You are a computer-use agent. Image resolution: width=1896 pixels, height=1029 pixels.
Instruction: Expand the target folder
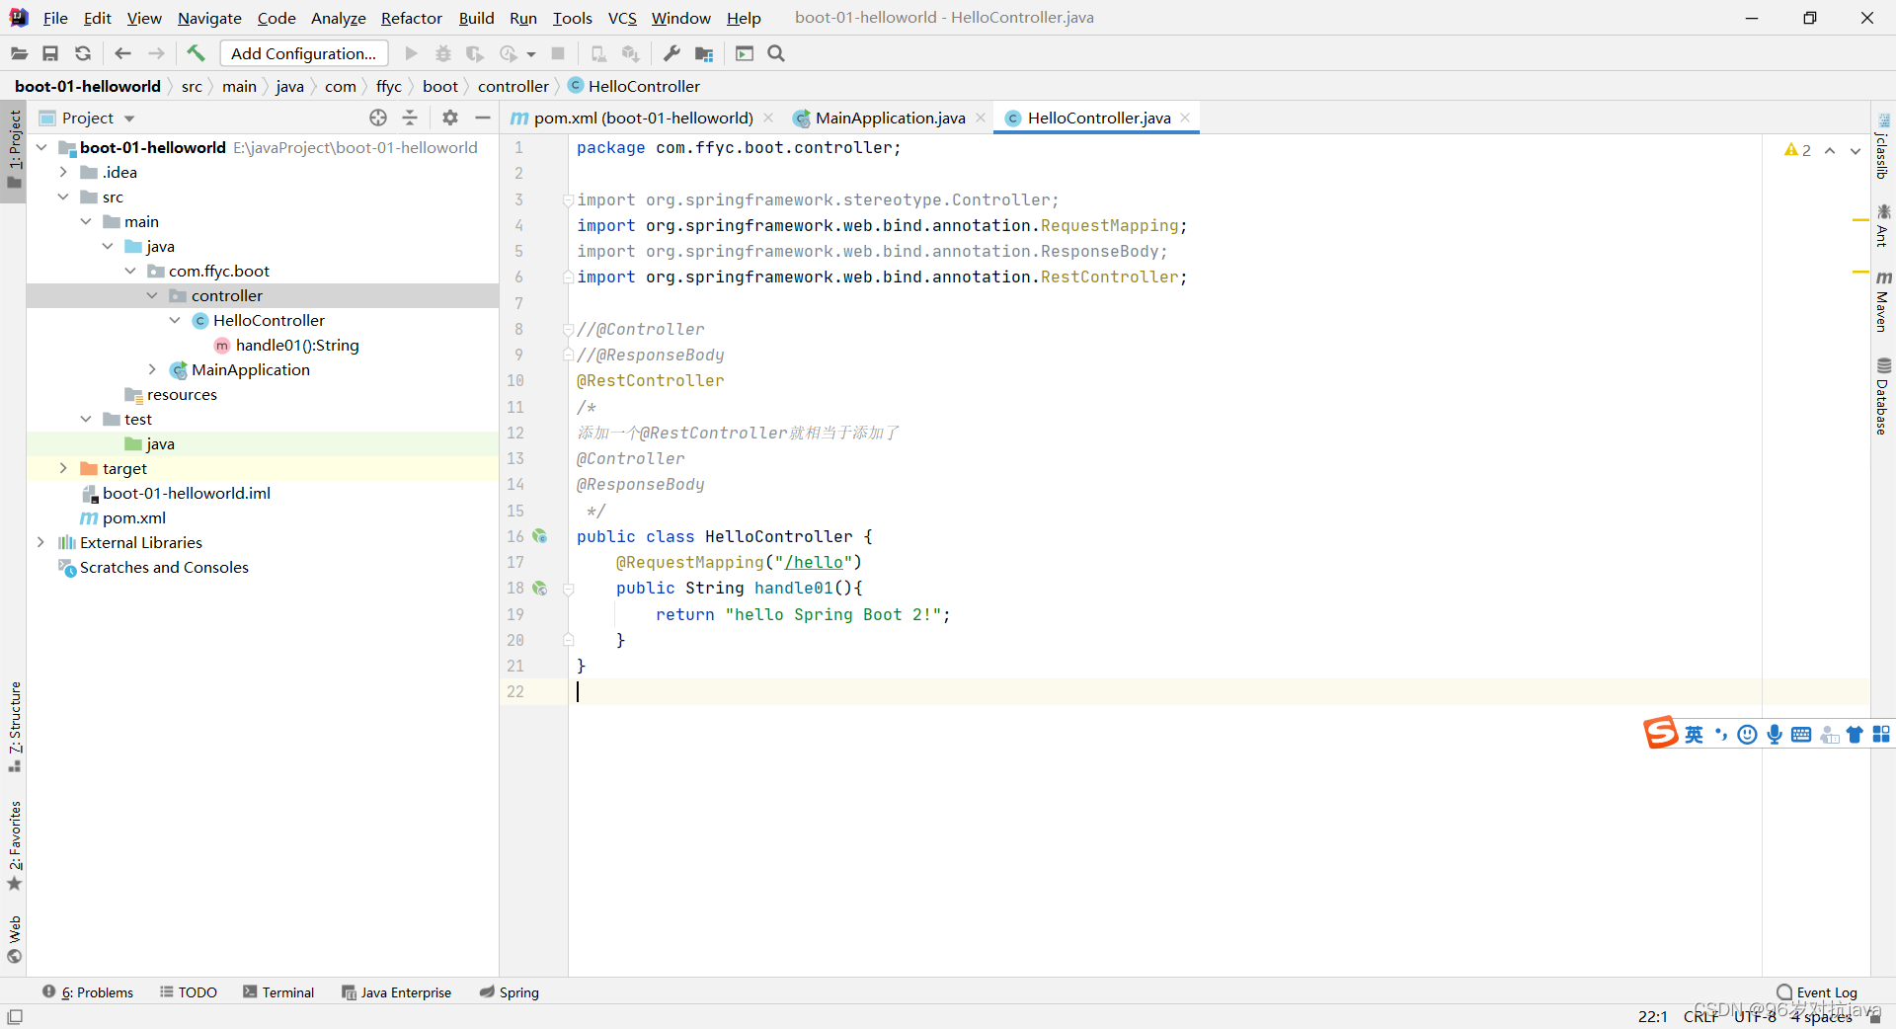(x=63, y=468)
